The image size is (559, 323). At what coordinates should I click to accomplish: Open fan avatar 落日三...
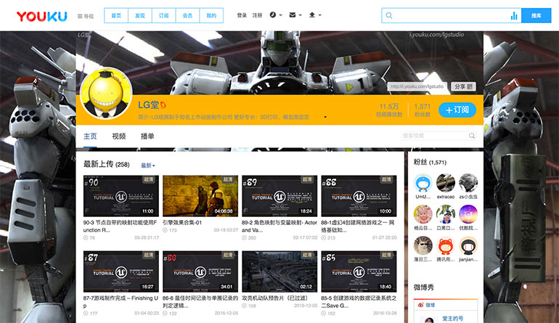pyautogui.click(x=423, y=245)
